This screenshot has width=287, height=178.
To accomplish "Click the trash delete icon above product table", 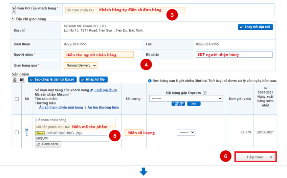I will coord(15,80).
